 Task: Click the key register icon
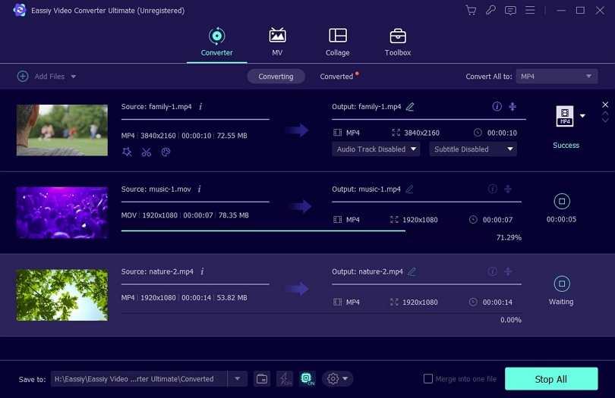coord(491,11)
